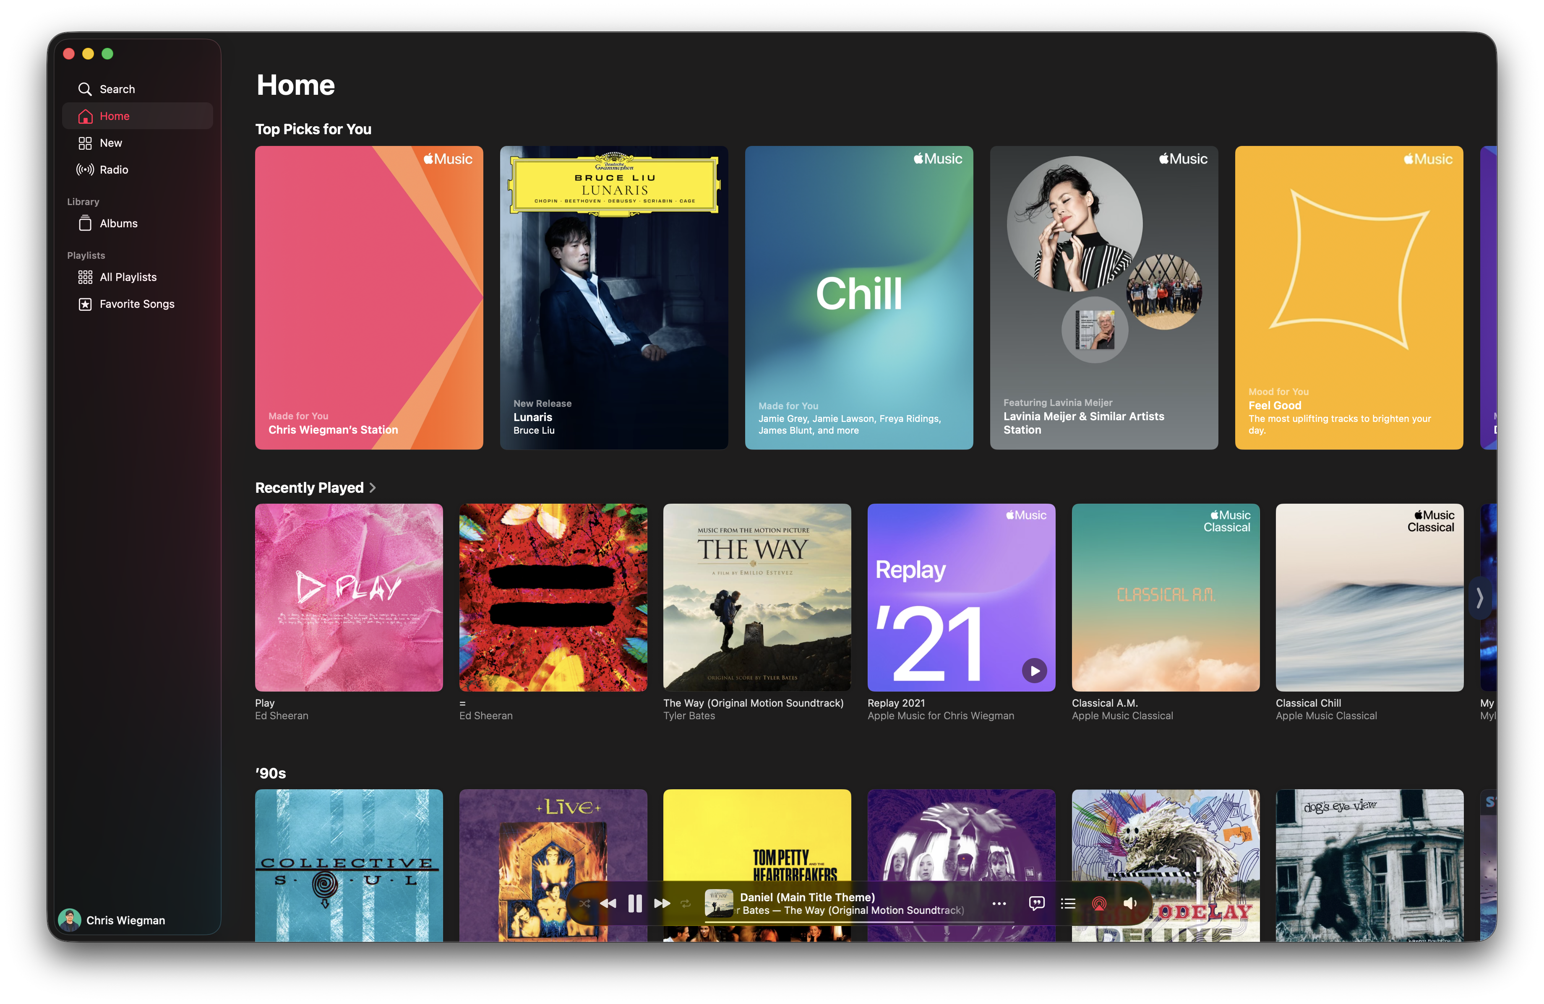The image size is (1544, 1004).
Task: Click the Ed Sheeran link under Play
Action: tap(282, 715)
